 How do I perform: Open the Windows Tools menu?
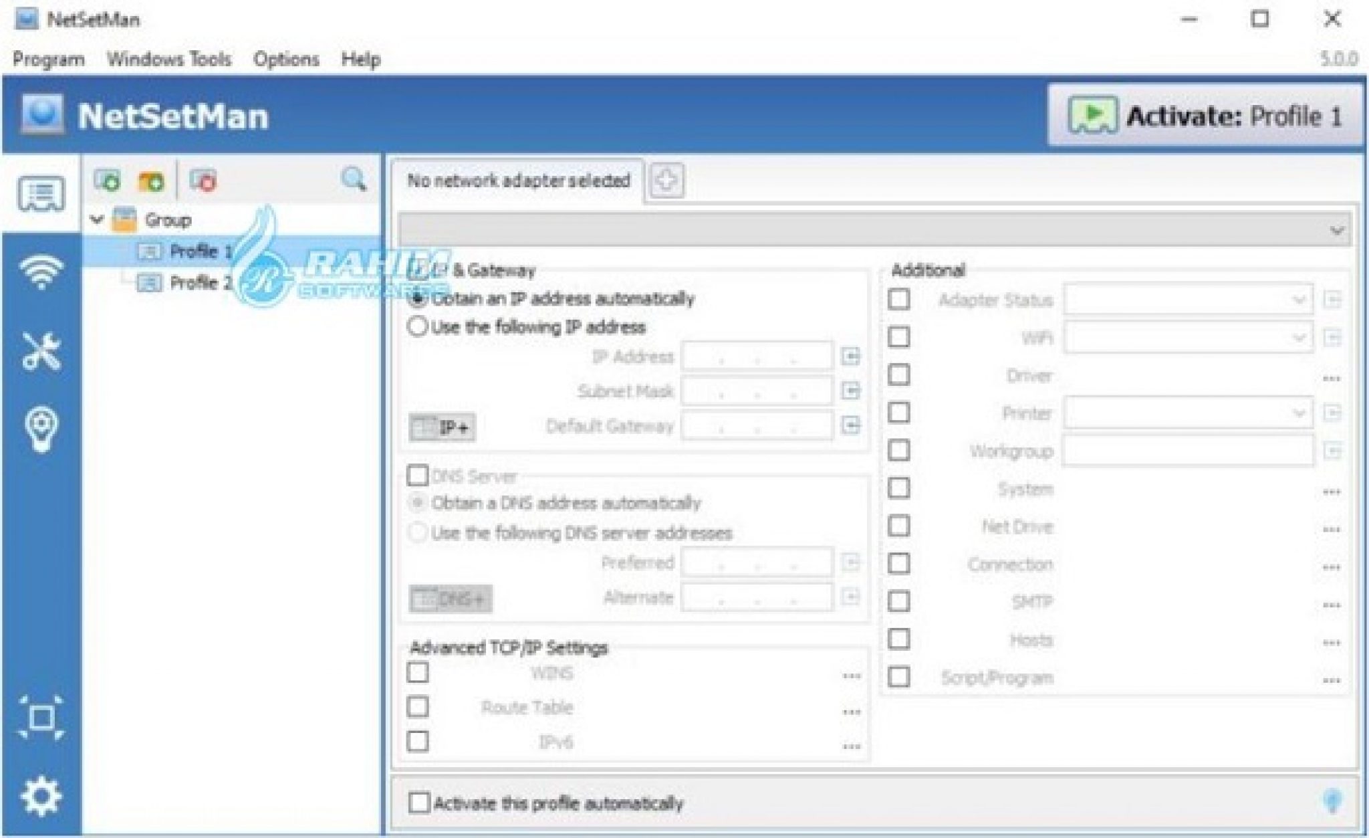click(168, 59)
